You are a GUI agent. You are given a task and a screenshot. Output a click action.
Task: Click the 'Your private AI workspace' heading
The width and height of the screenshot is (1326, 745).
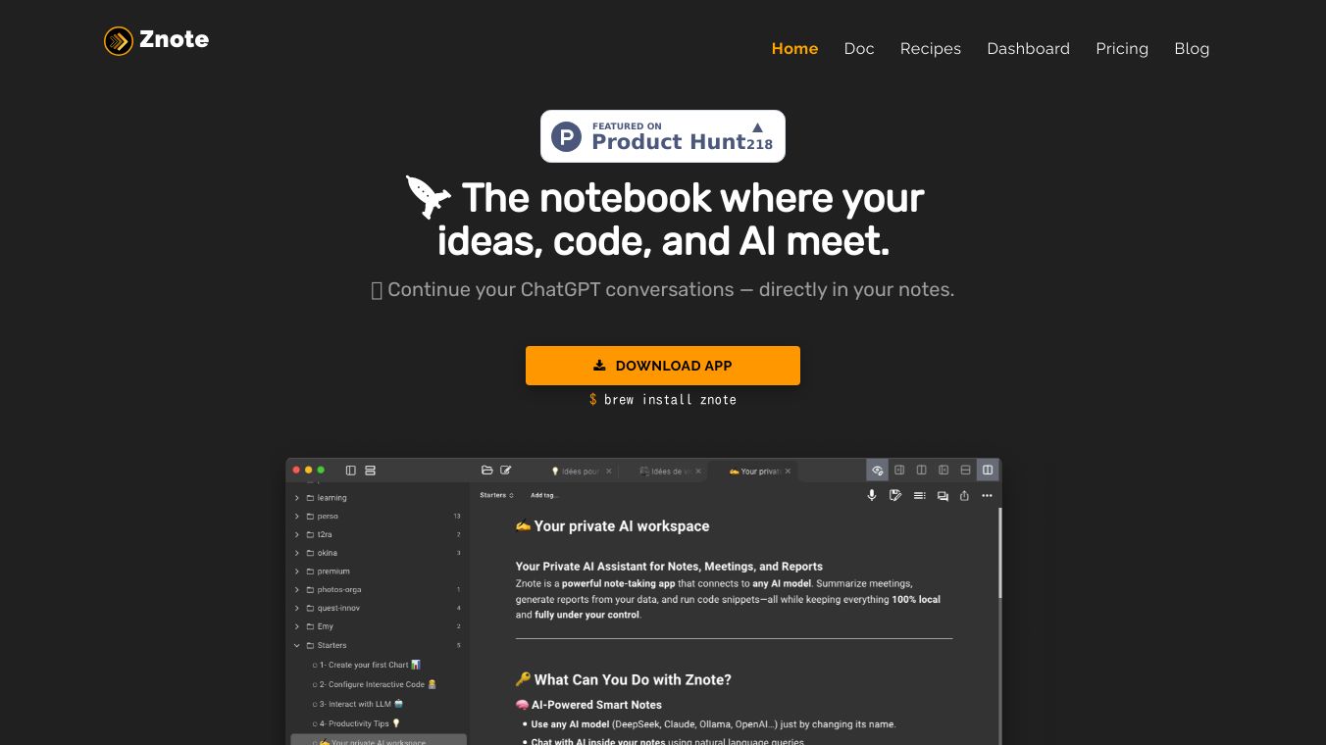[x=612, y=526]
